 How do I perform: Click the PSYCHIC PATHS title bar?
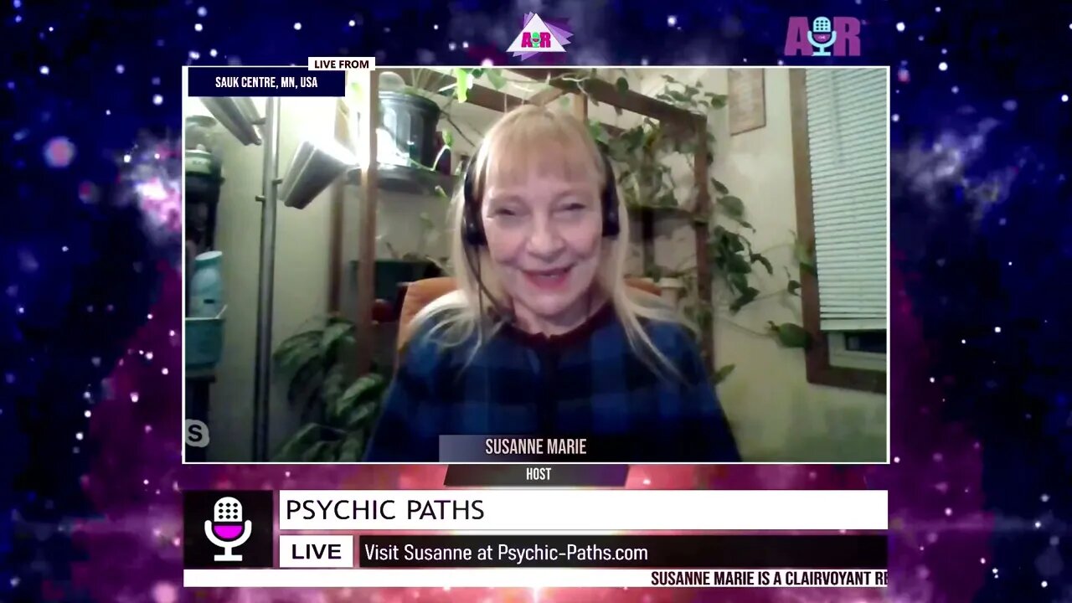click(584, 509)
